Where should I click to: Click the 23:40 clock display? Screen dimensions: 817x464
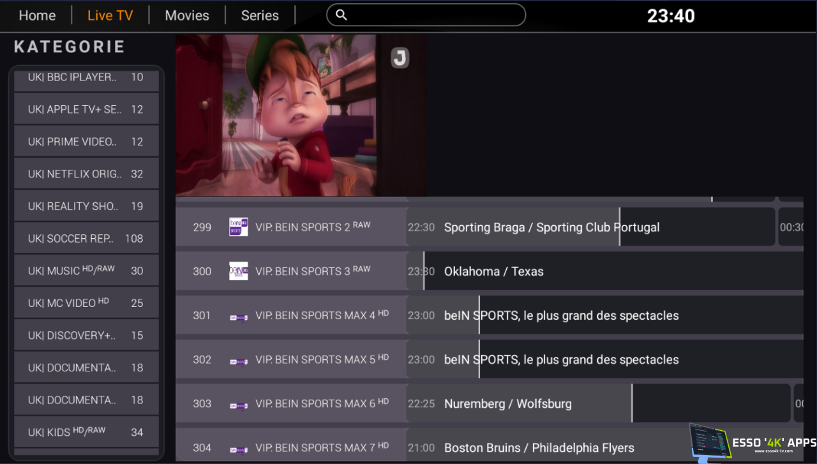tap(671, 16)
